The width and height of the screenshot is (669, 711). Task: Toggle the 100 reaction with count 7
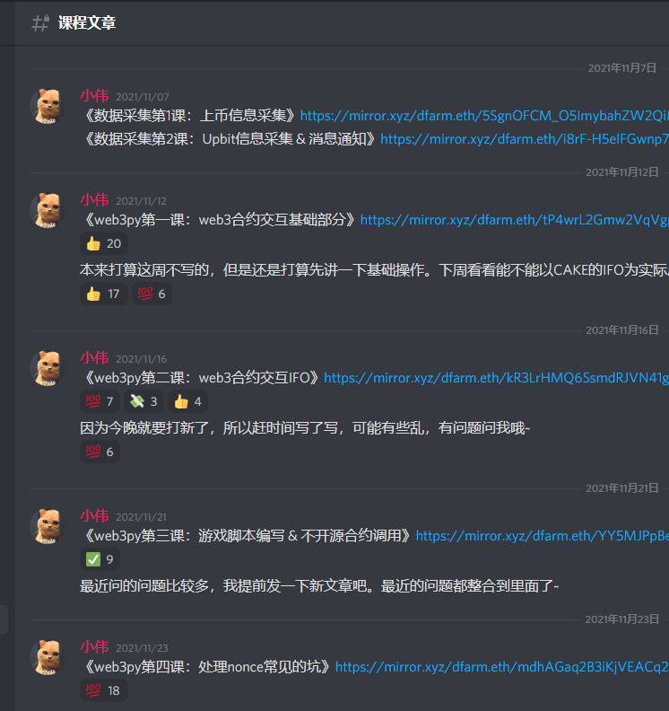click(100, 401)
